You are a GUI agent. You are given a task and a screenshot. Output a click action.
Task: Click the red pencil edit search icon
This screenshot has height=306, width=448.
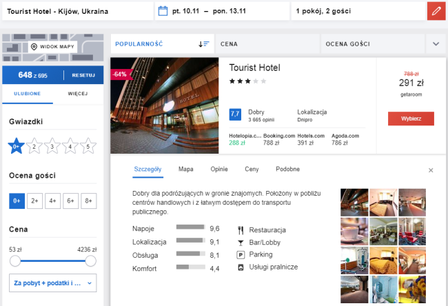(436, 11)
